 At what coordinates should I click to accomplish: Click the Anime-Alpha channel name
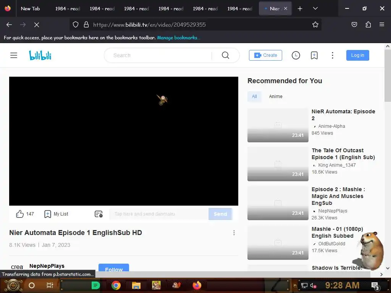332,126
